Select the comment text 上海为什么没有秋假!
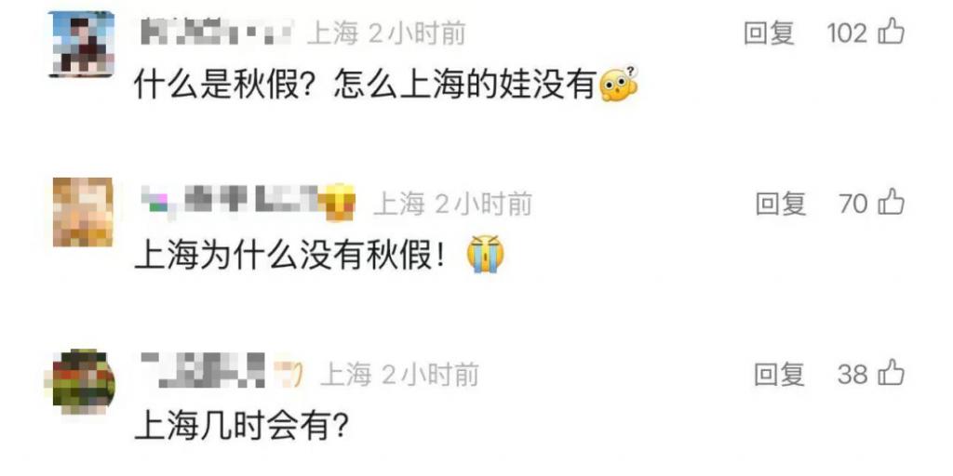 tap(293, 256)
